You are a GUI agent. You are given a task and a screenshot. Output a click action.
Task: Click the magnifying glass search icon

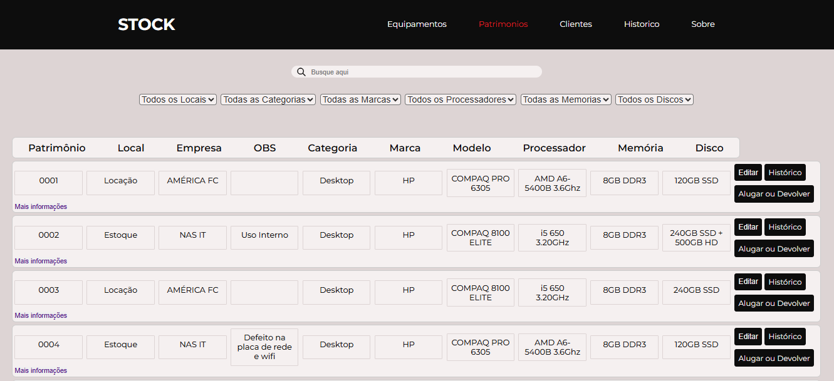(301, 71)
